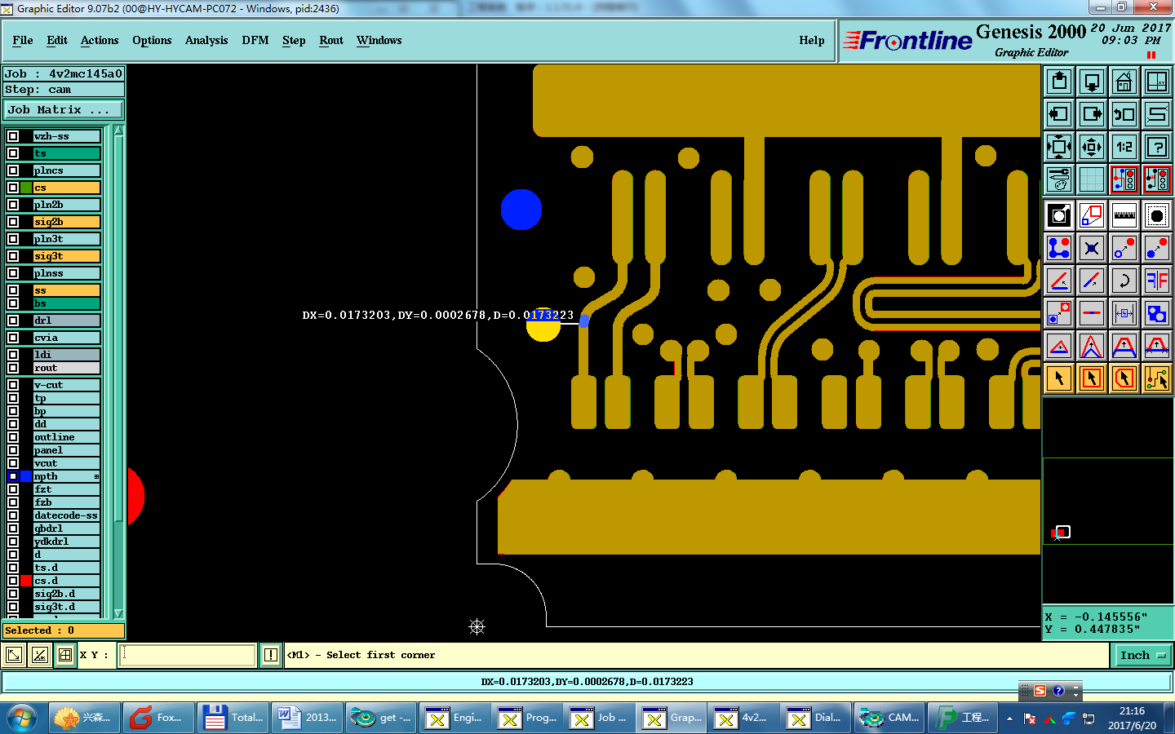Select the add feature black square icon
This screenshot has width=1175, height=734.
coord(1059,215)
